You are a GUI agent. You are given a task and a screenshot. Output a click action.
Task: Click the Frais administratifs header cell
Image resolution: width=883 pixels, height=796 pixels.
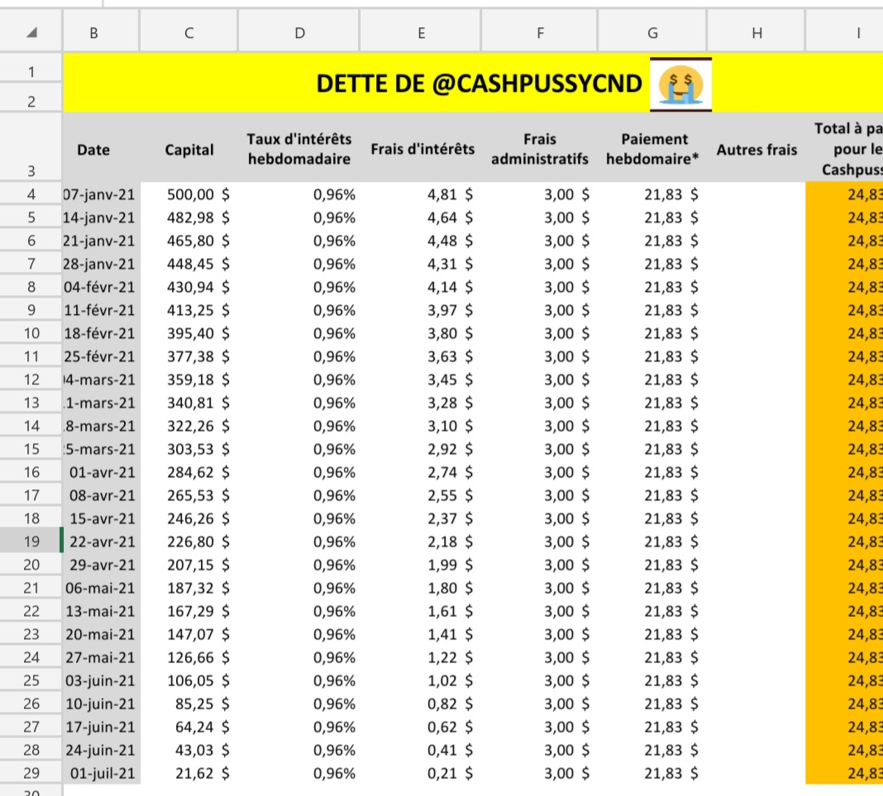[540, 149]
